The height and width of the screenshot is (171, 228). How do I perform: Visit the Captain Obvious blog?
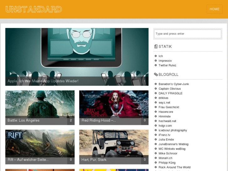point(170,88)
